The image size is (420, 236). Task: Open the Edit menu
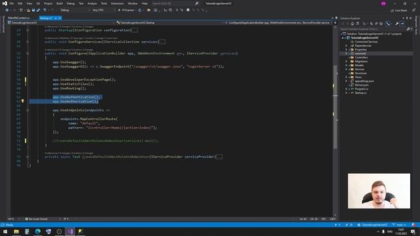tap(20, 3)
